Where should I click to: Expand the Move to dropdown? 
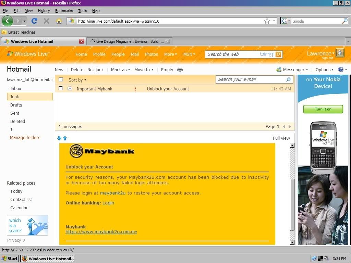144,70
